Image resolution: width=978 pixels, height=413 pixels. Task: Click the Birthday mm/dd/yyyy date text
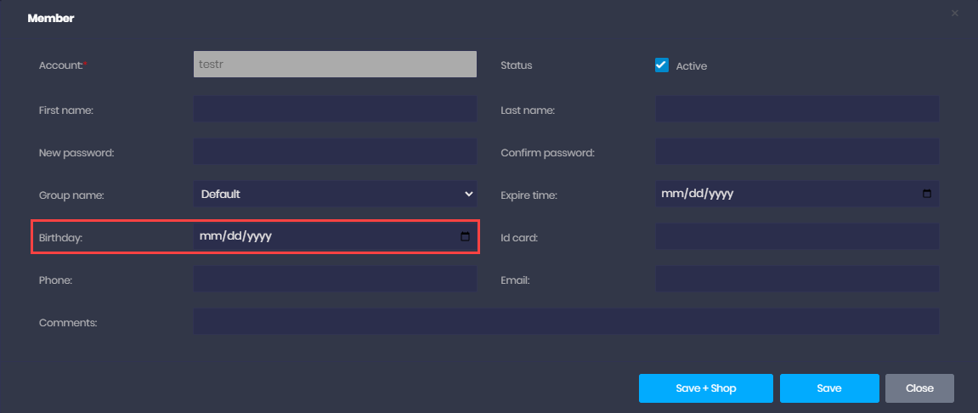click(235, 236)
